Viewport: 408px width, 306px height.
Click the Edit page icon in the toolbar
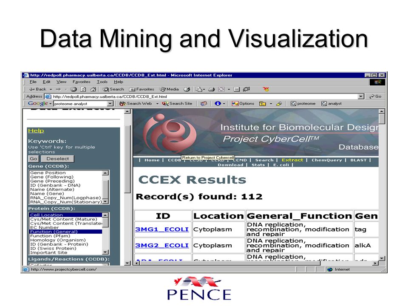(221, 89)
